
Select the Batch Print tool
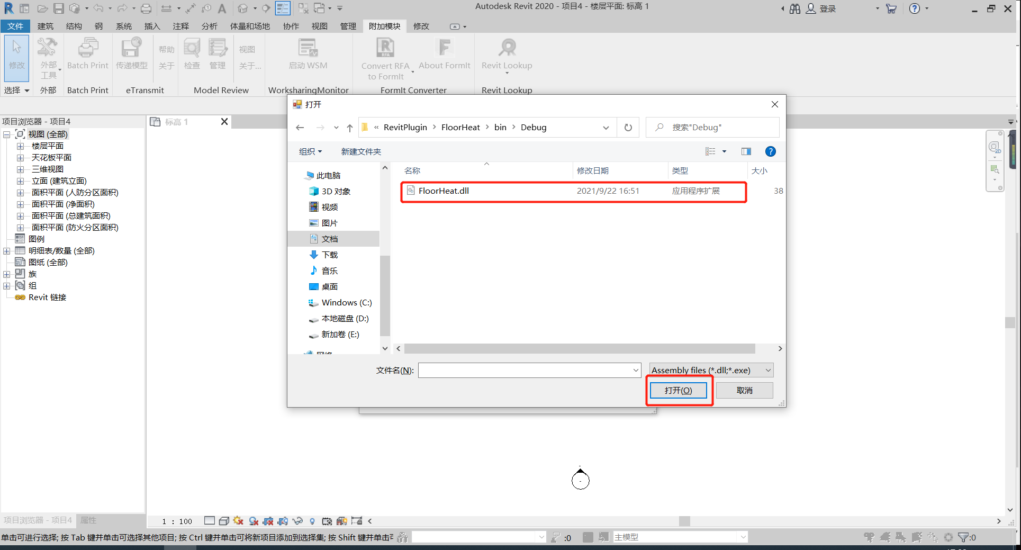tap(87, 55)
